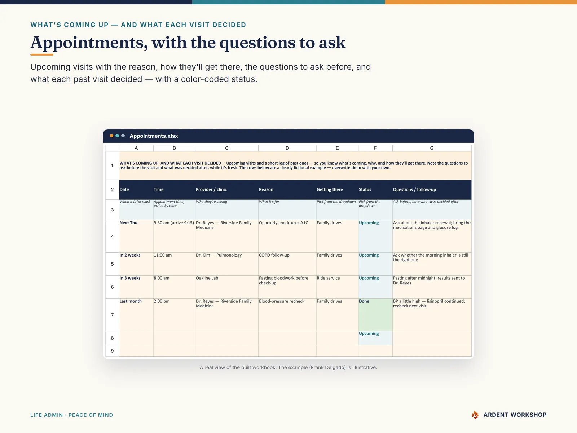The image size is (577, 433).
Task: Click the orange window dot in Appointments.xlsx title bar
Action: pyautogui.click(x=111, y=136)
